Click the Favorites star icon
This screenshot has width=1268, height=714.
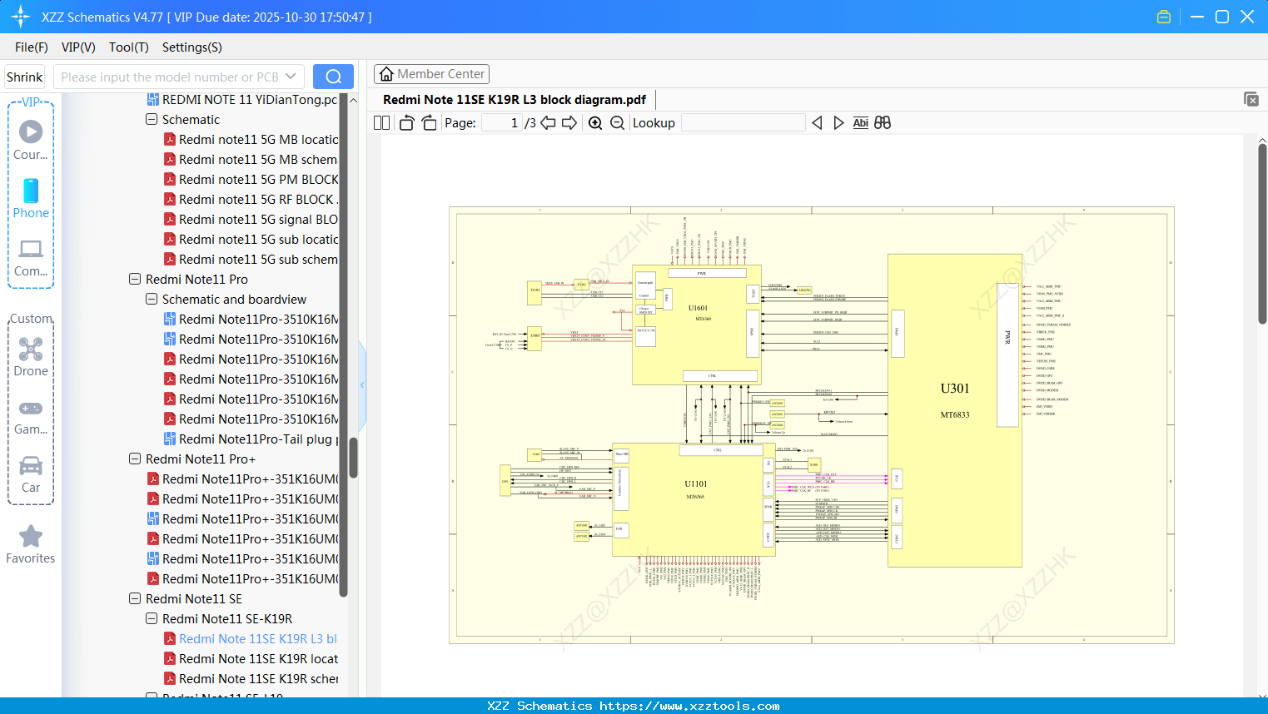click(31, 538)
